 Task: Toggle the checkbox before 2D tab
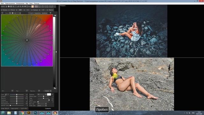[40, 10]
